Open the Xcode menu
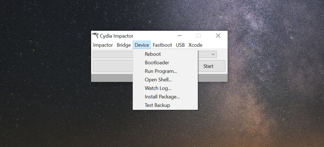This screenshot has width=324, height=147. pos(195,45)
